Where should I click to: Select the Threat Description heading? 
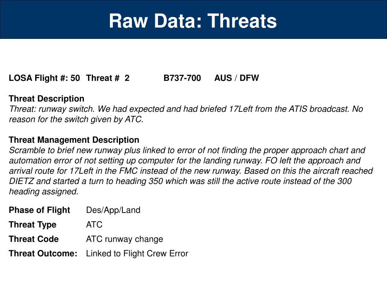pyautogui.click(x=46, y=99)
